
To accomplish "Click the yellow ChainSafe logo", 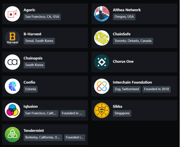I will pyautogui.click(x=102, y=38).
